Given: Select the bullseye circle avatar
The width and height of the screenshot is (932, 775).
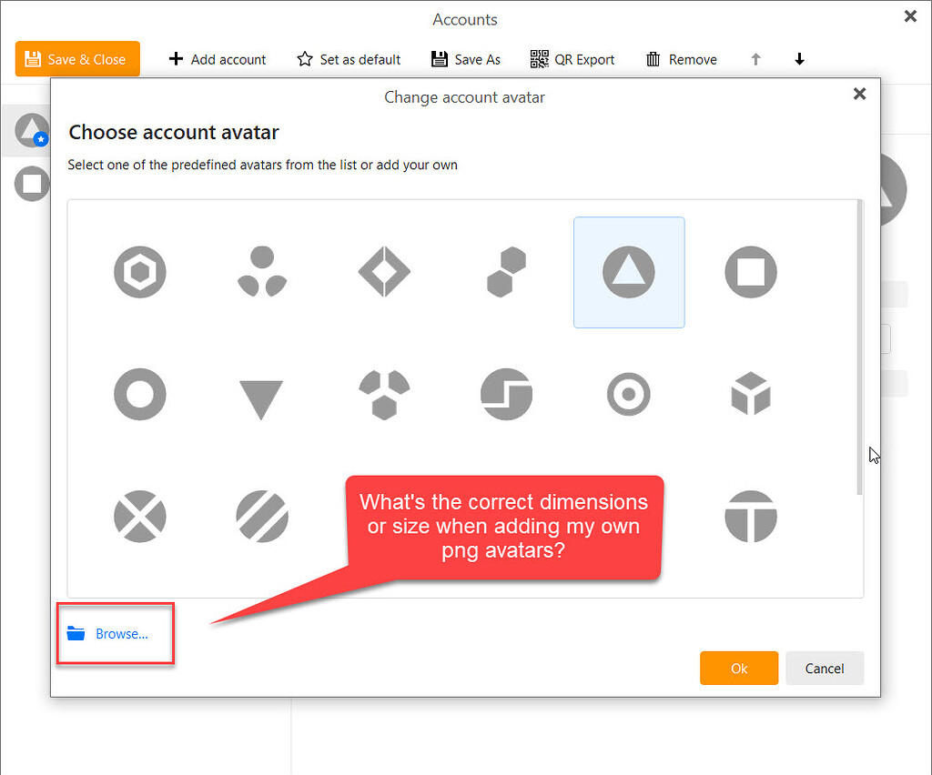Looking at the screenshot, I should click(x=628, y=395).
